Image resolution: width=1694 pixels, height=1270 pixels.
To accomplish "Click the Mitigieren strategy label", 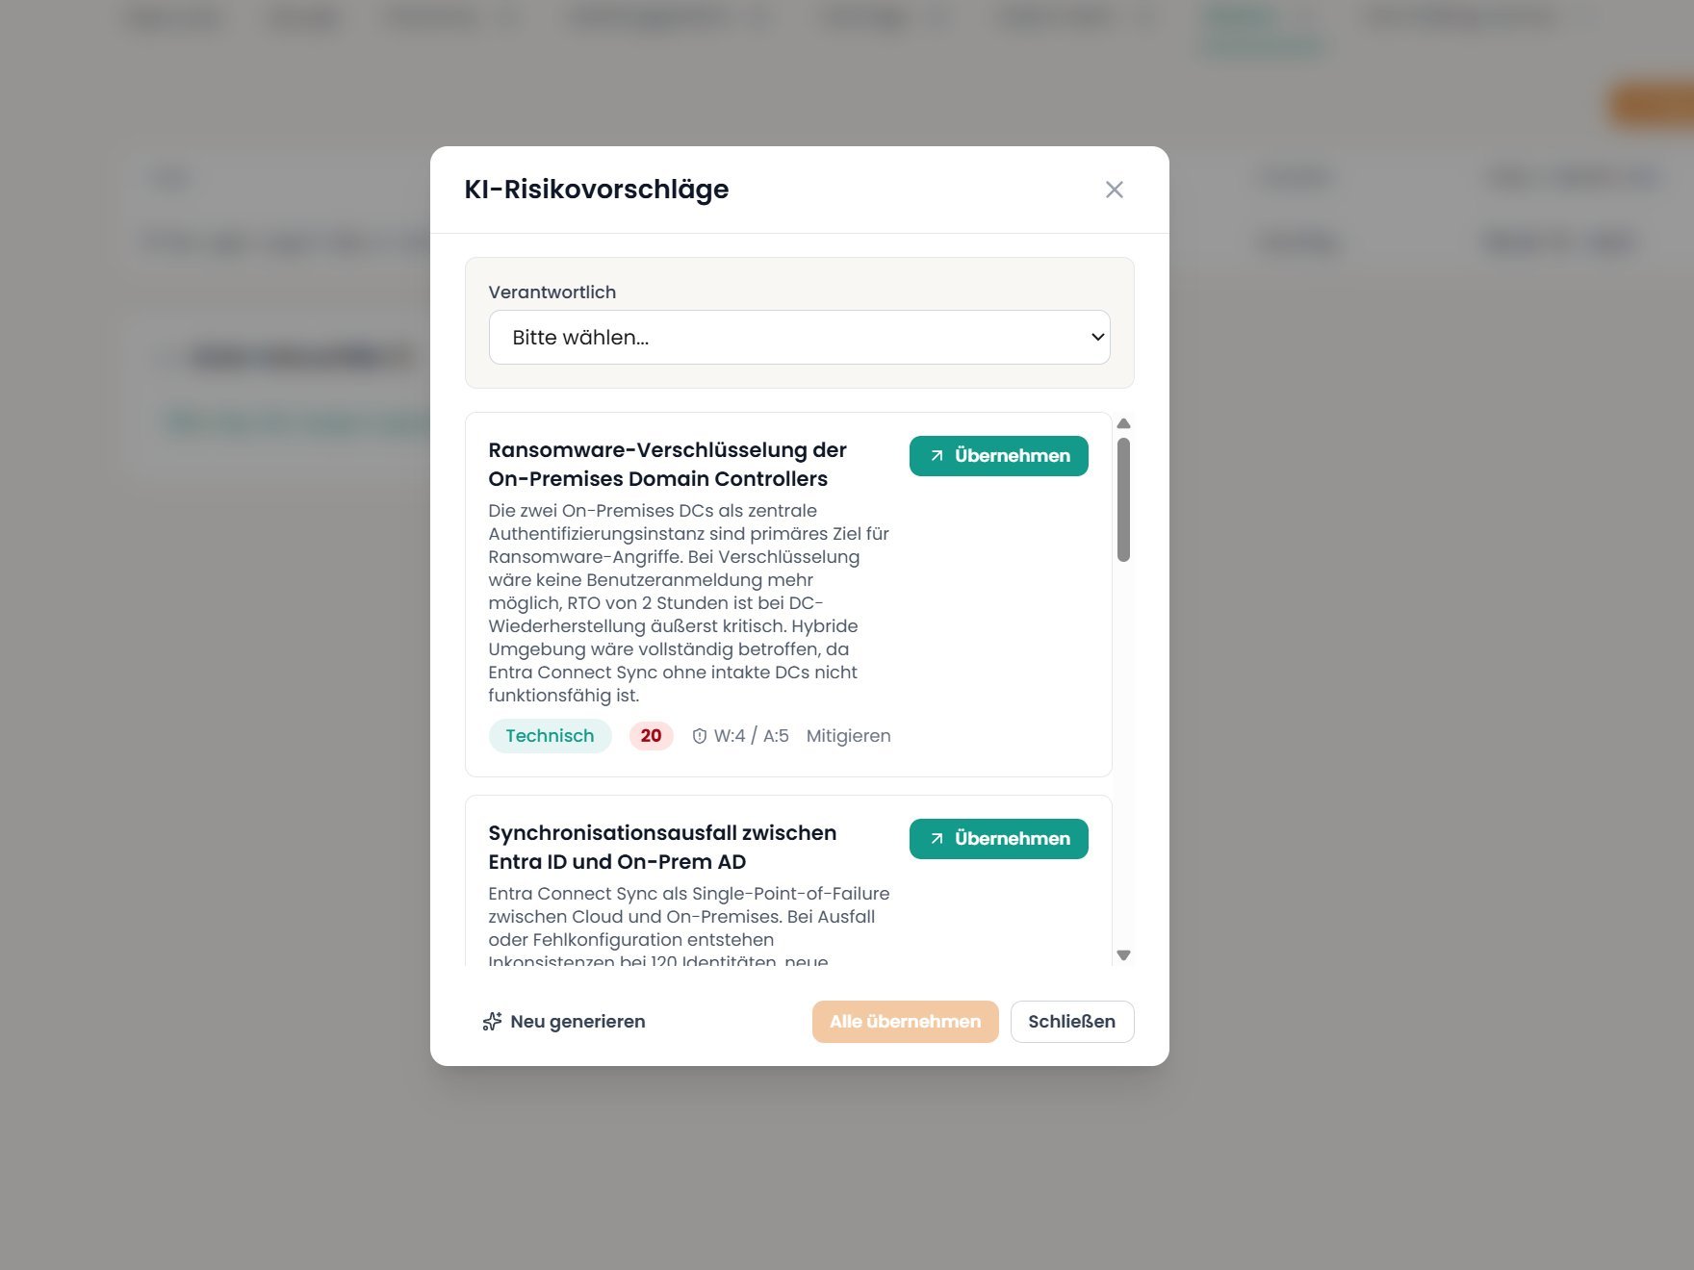I will [x=848, y=736].
